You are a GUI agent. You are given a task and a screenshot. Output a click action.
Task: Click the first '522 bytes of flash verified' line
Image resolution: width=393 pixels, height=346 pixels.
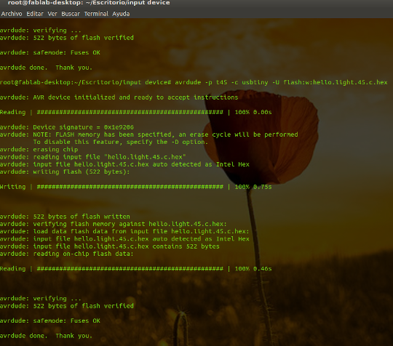coord(67,38)
